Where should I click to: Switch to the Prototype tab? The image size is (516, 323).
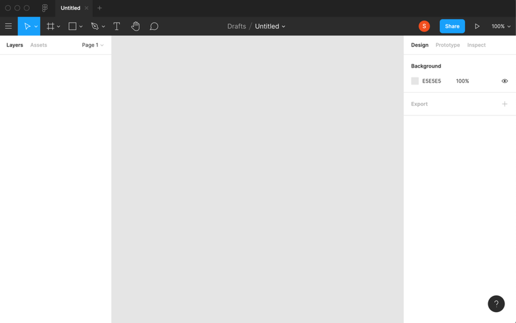(448, 45)
